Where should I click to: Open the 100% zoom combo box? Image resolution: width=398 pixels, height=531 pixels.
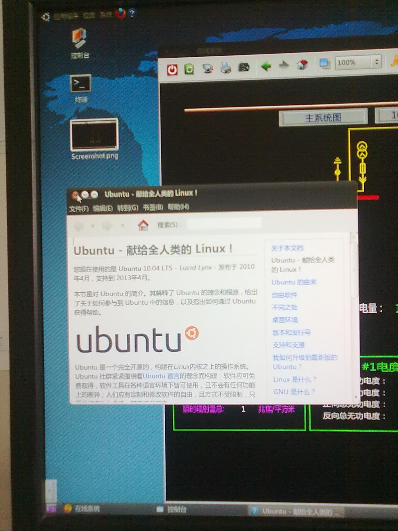(x=358, y=62)
